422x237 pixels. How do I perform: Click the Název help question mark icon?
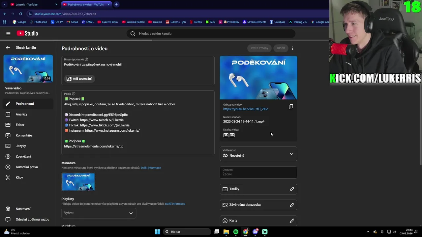pos(86,59)
